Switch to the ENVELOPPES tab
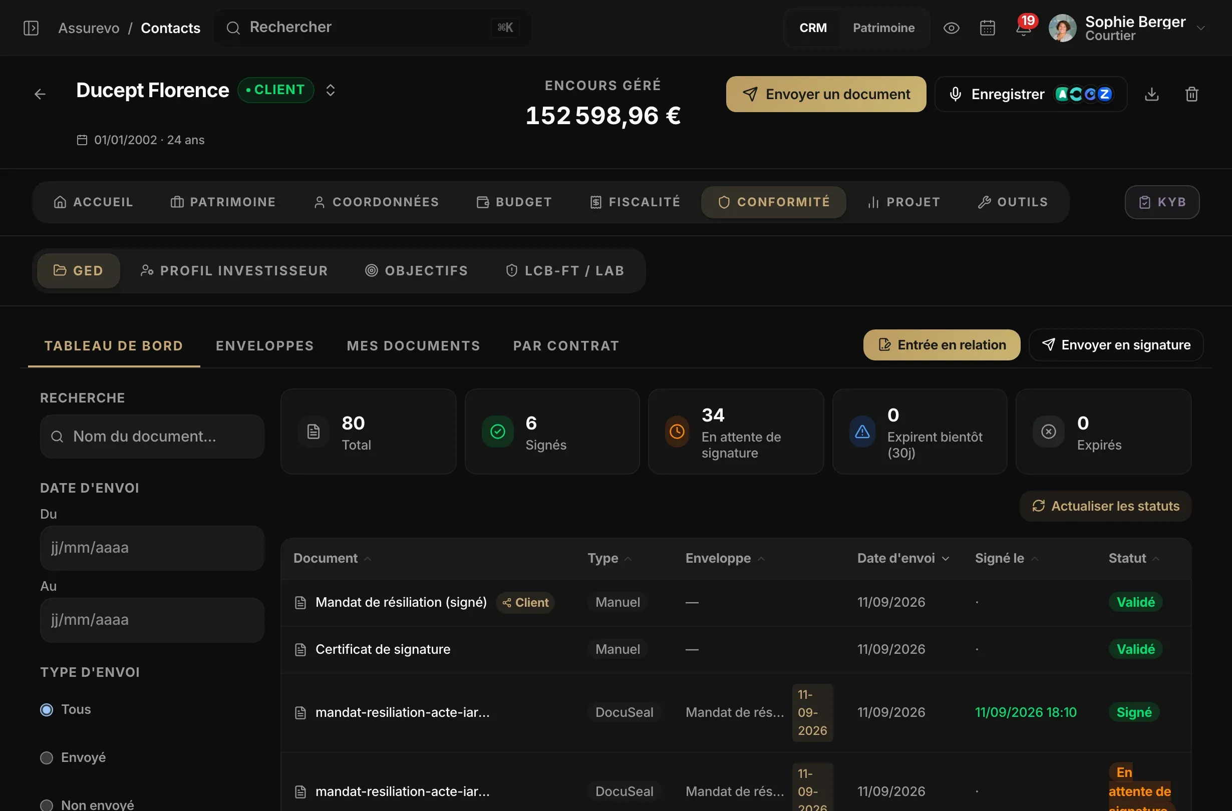Screen dimensions: 1232x811 (264, 346)
